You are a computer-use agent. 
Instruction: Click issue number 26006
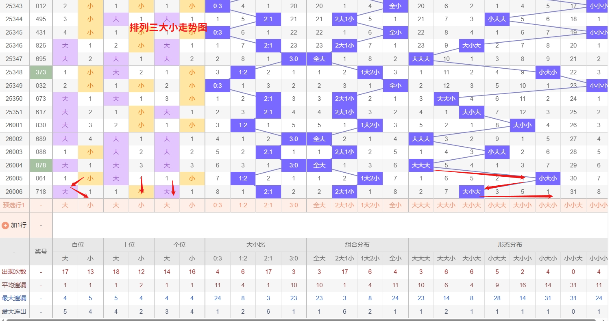point(14,192)
